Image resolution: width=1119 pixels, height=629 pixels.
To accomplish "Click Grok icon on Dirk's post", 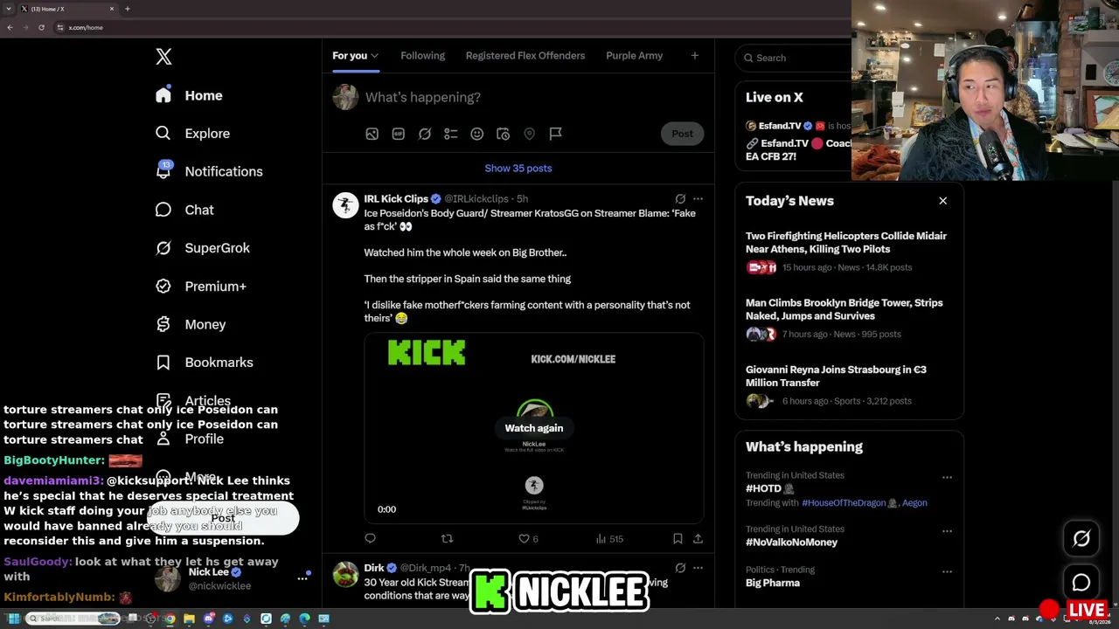I will tap(680, 568).
